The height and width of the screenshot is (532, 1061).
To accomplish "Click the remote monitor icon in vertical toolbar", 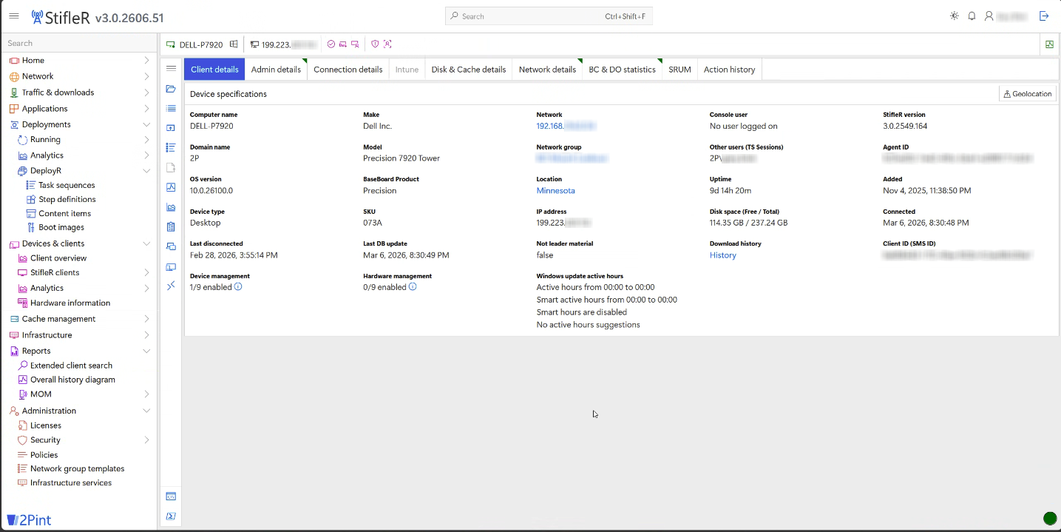I will pyautogui.click(x=171, y=266).
